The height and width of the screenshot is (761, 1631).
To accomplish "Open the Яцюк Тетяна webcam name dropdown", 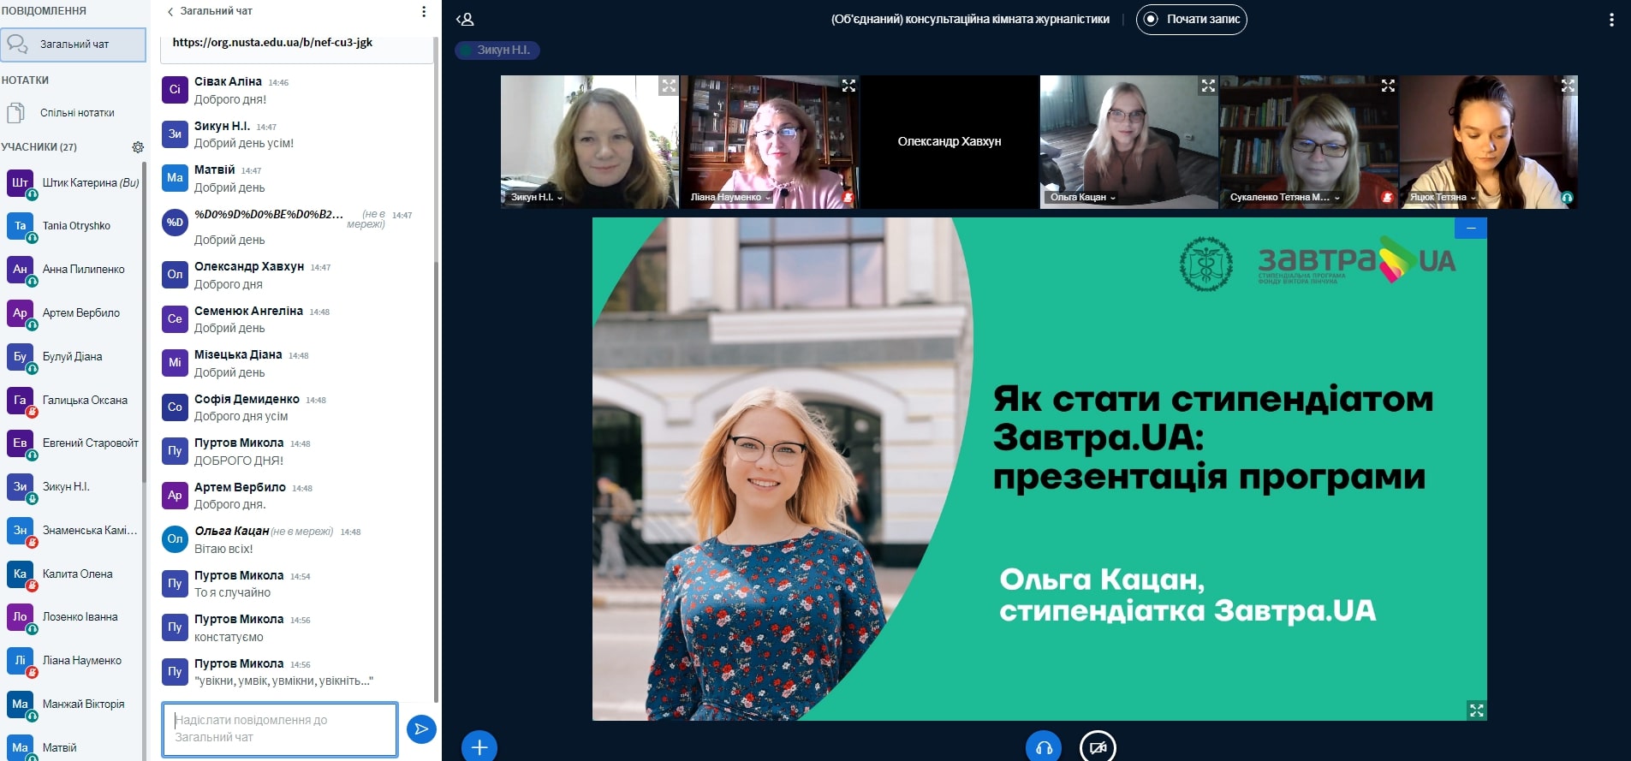I will coord(1443,197).
